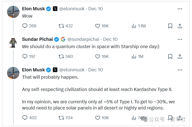
Task: Open the @sundarpichai profile handle
Action: 83,39
